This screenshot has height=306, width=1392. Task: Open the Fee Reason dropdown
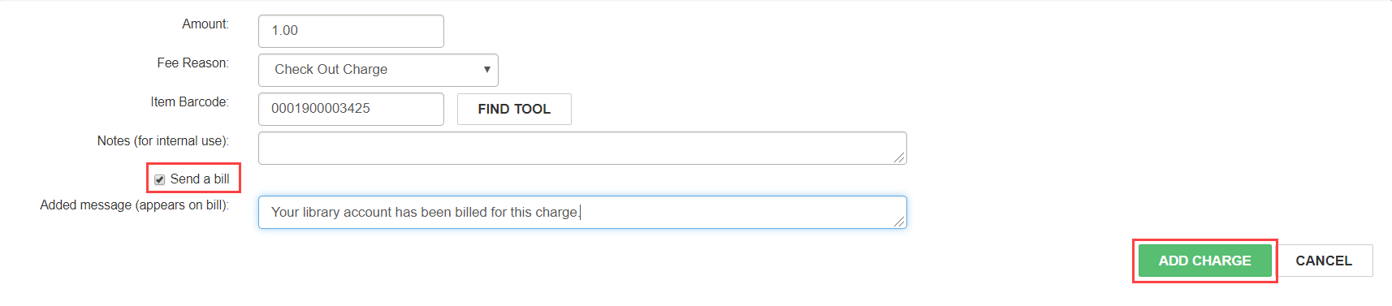coord(378,70)
